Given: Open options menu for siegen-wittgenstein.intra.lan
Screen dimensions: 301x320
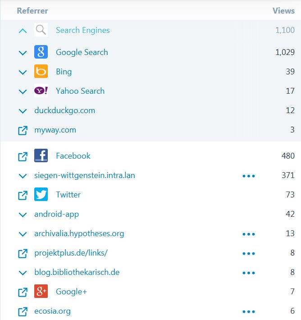Looking at the screenshot, I should pyautogui.click(x=249, y=176).
